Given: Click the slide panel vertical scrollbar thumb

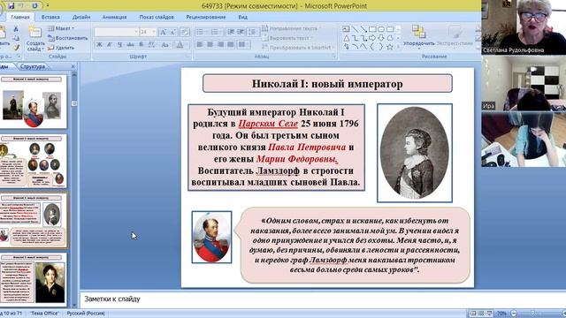Looking at the screenshot, I should pos(74,103).
